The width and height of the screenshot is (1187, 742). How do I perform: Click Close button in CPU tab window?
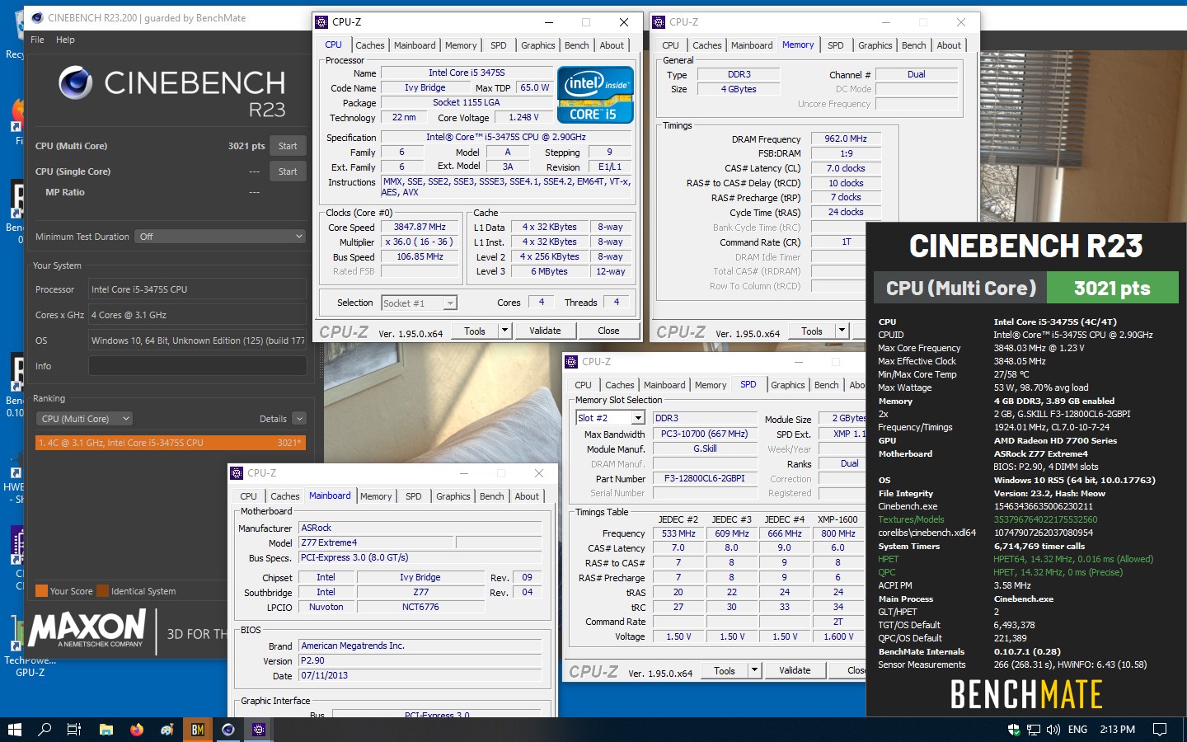click(x=608, y=331)
